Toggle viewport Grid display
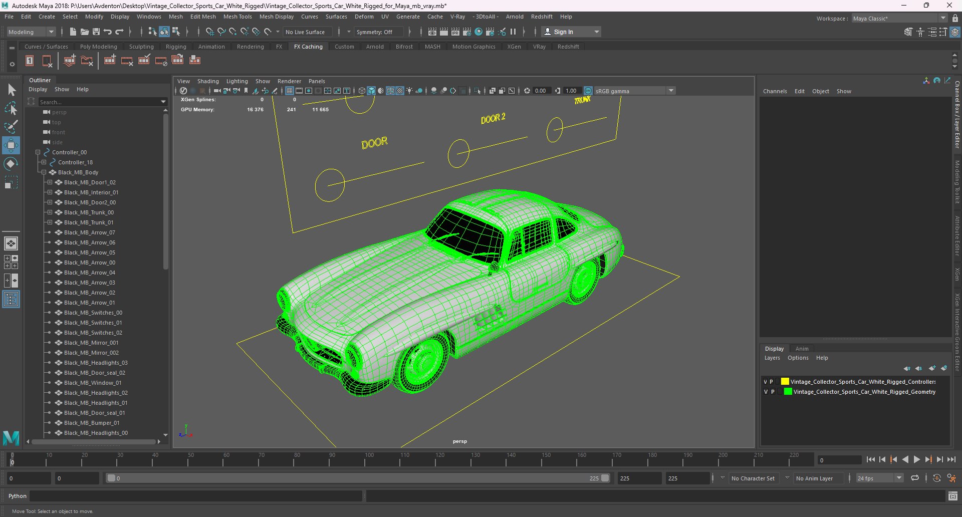 pyautogui.click(x=290, y=91)
